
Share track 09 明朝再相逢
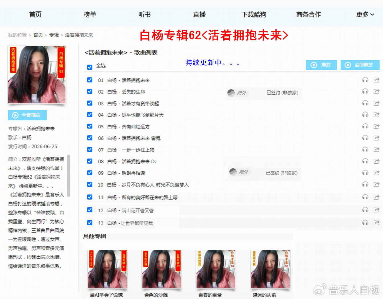[x=376, y=173]
